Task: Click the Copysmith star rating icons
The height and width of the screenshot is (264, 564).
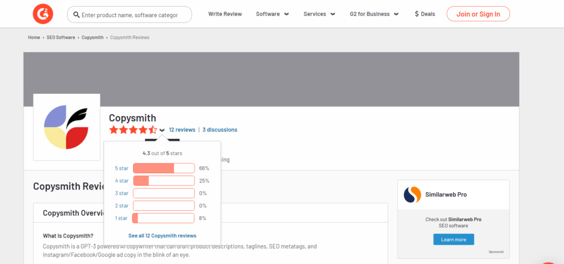Action: [x=133, y=130]
